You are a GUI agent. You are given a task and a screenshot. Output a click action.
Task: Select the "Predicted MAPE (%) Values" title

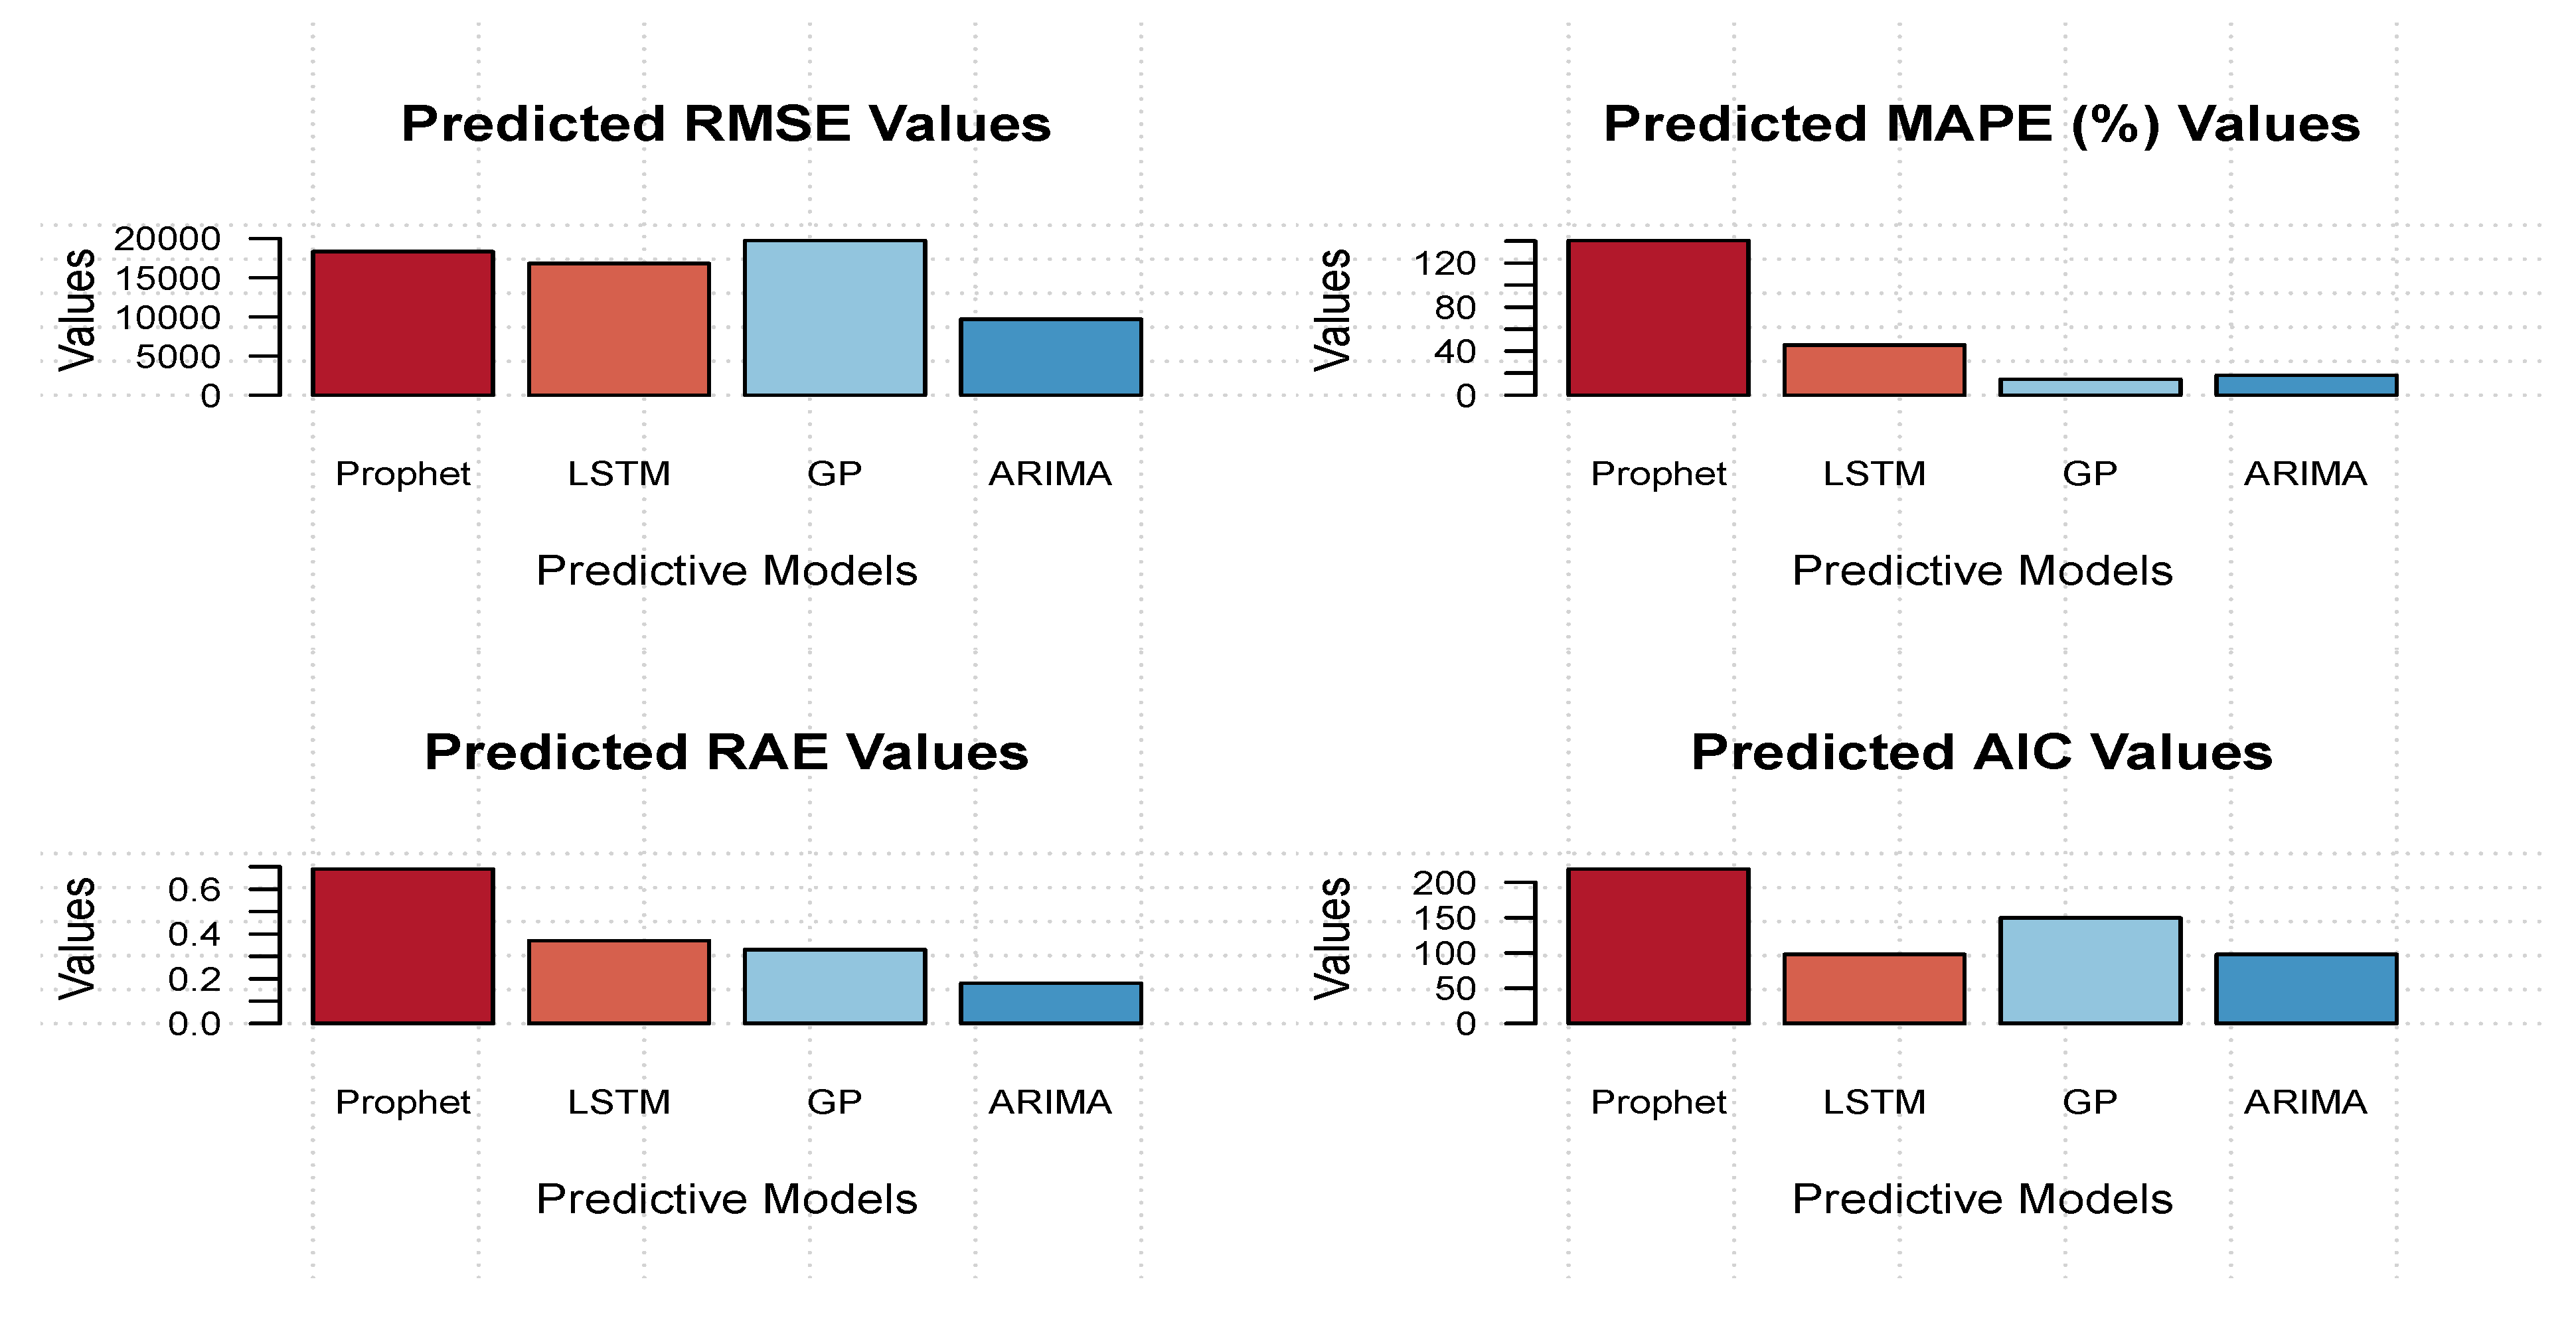click(1981, 124)
